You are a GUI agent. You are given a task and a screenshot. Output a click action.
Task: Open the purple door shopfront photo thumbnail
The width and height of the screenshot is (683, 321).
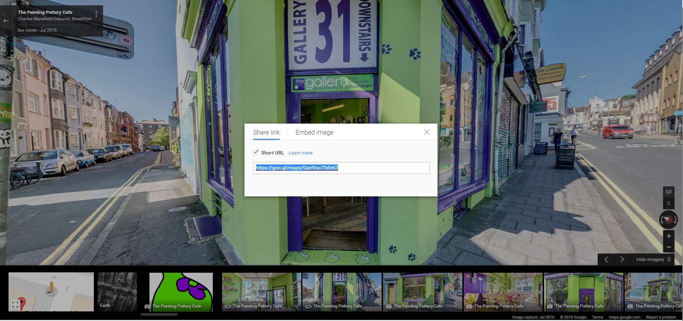[583, 292]
